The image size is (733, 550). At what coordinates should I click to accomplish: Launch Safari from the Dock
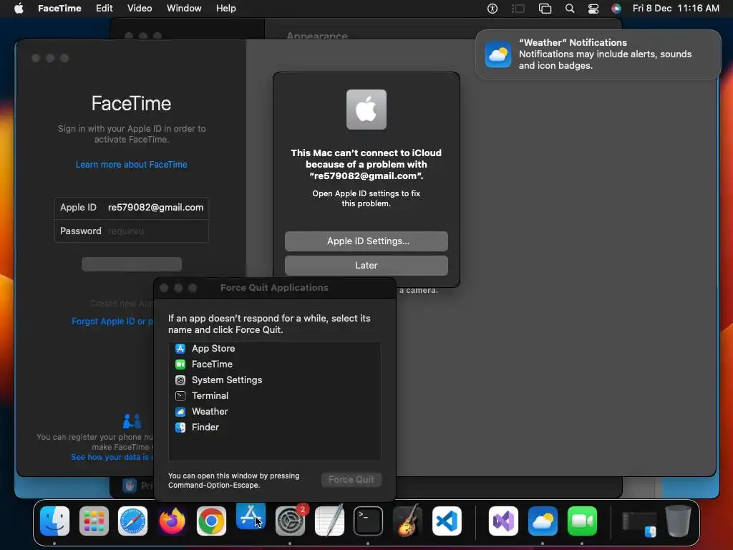[x=132, y=521]
